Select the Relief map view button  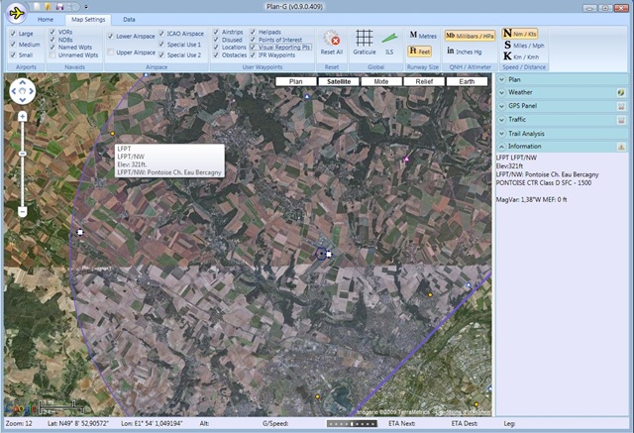coord(424,81)
